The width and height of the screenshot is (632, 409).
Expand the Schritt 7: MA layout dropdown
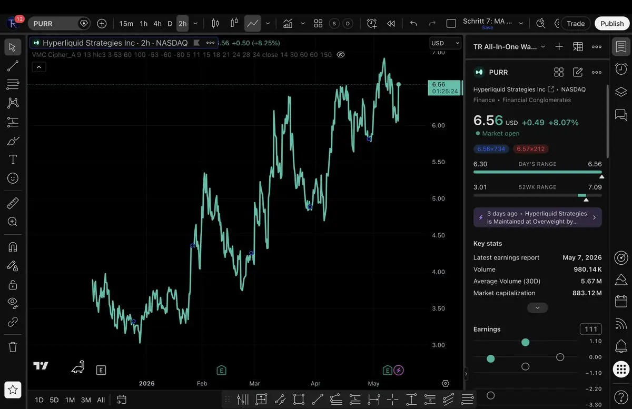pos(521,24)
